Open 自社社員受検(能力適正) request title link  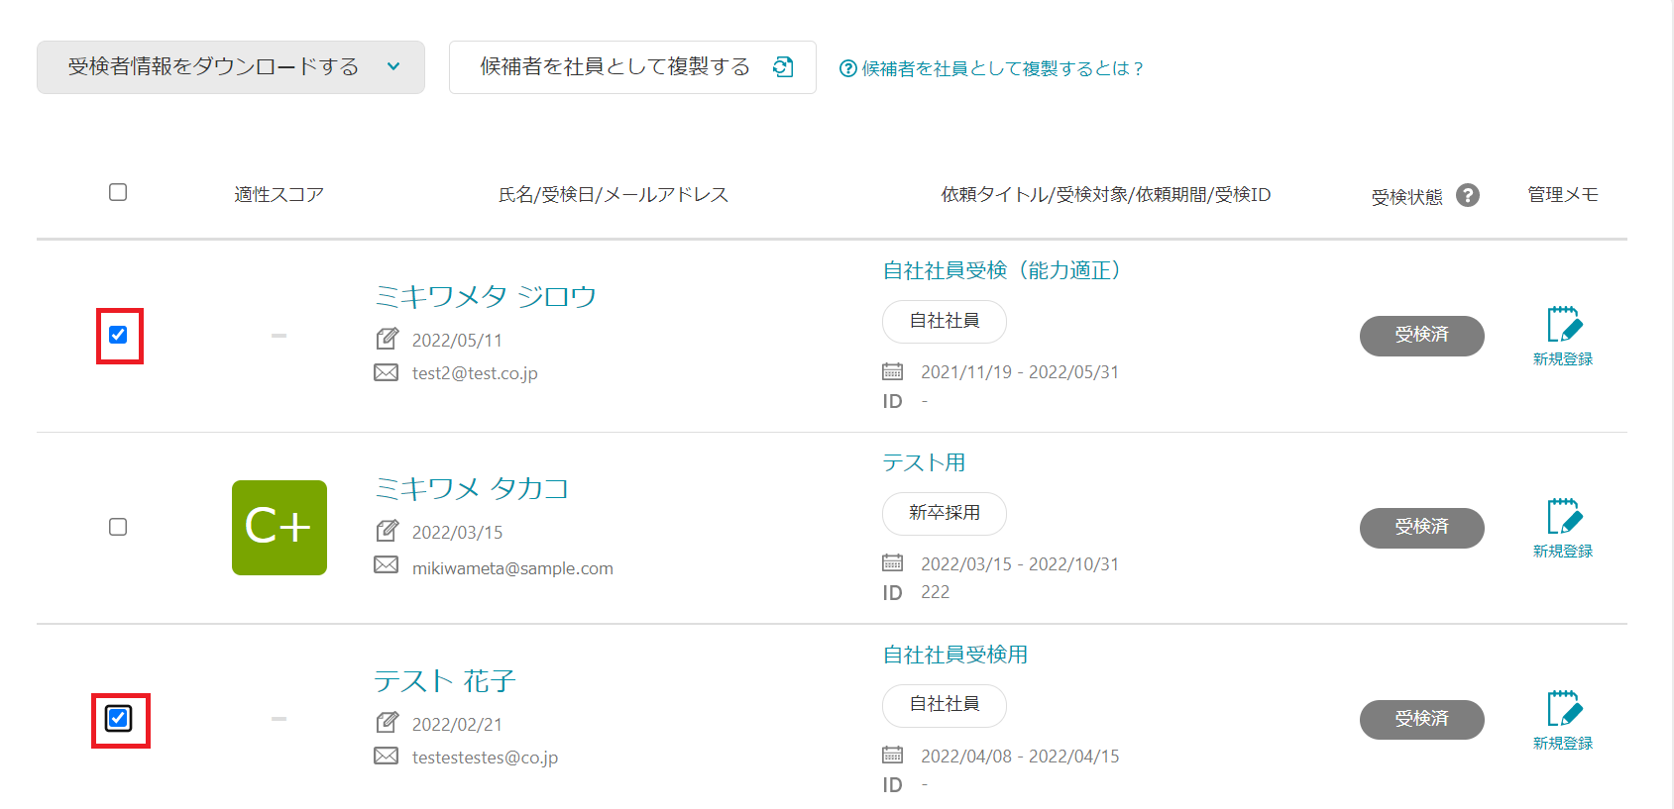click(x=1001, y=270)
